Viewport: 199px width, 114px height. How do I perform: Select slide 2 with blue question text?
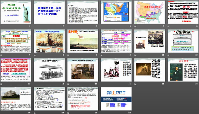tap(49, 12)
